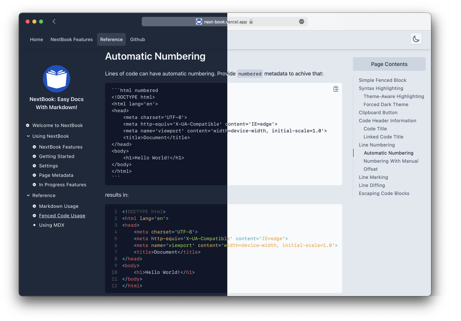The width and height of the screenshot is (461, 321).
Task: Jump to Theme-Aware Highlighting section
Action: tap(394, 96)
